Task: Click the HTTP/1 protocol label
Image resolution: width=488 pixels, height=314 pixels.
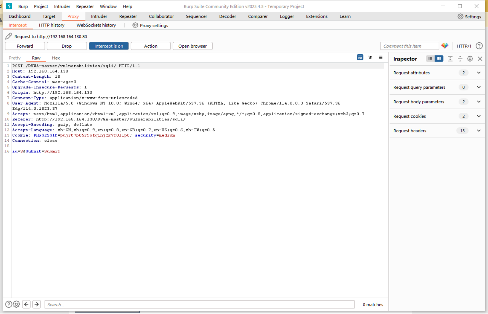Action: [464, 46]
